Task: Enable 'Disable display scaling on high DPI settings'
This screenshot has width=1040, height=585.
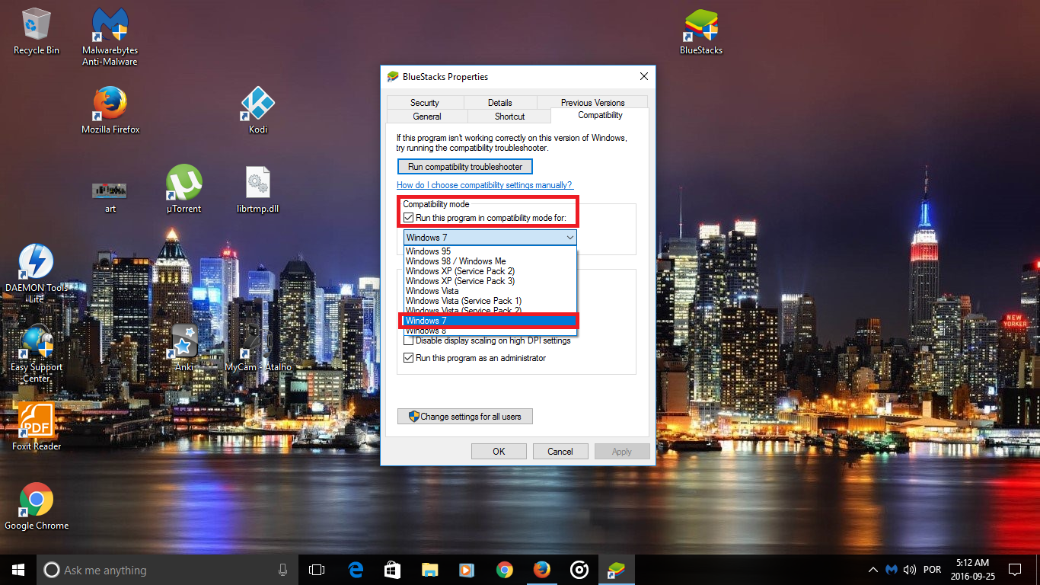Action: point(410,340)
